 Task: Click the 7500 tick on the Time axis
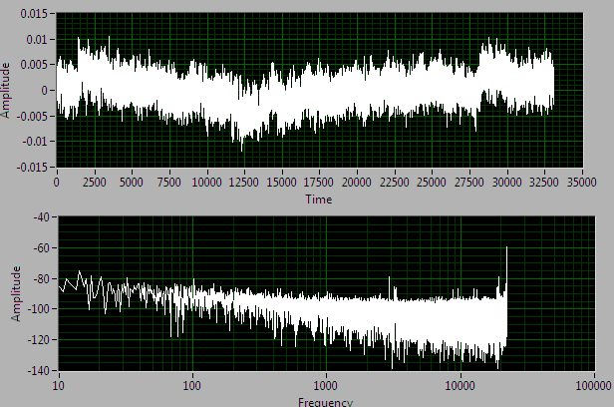point(169,182)
